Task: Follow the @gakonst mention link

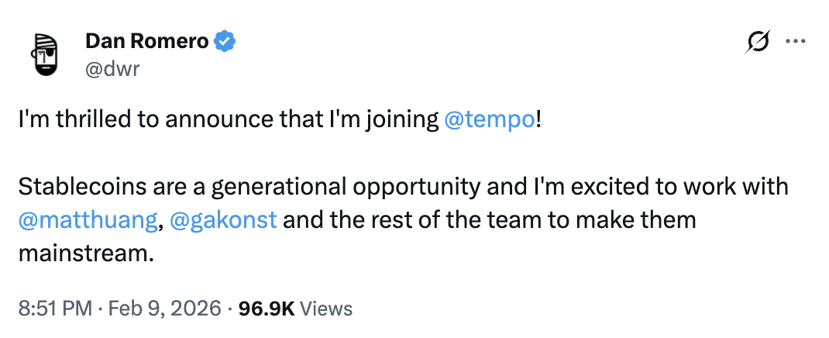Action: 223,219
